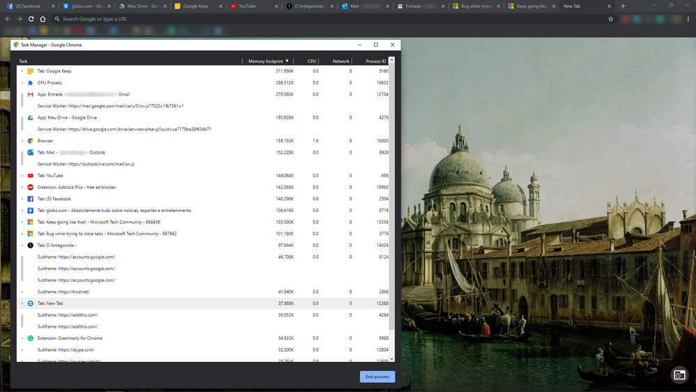696x392 pixels.
Task: Click the browser forward arrow
Action: [x=19, y=19]
